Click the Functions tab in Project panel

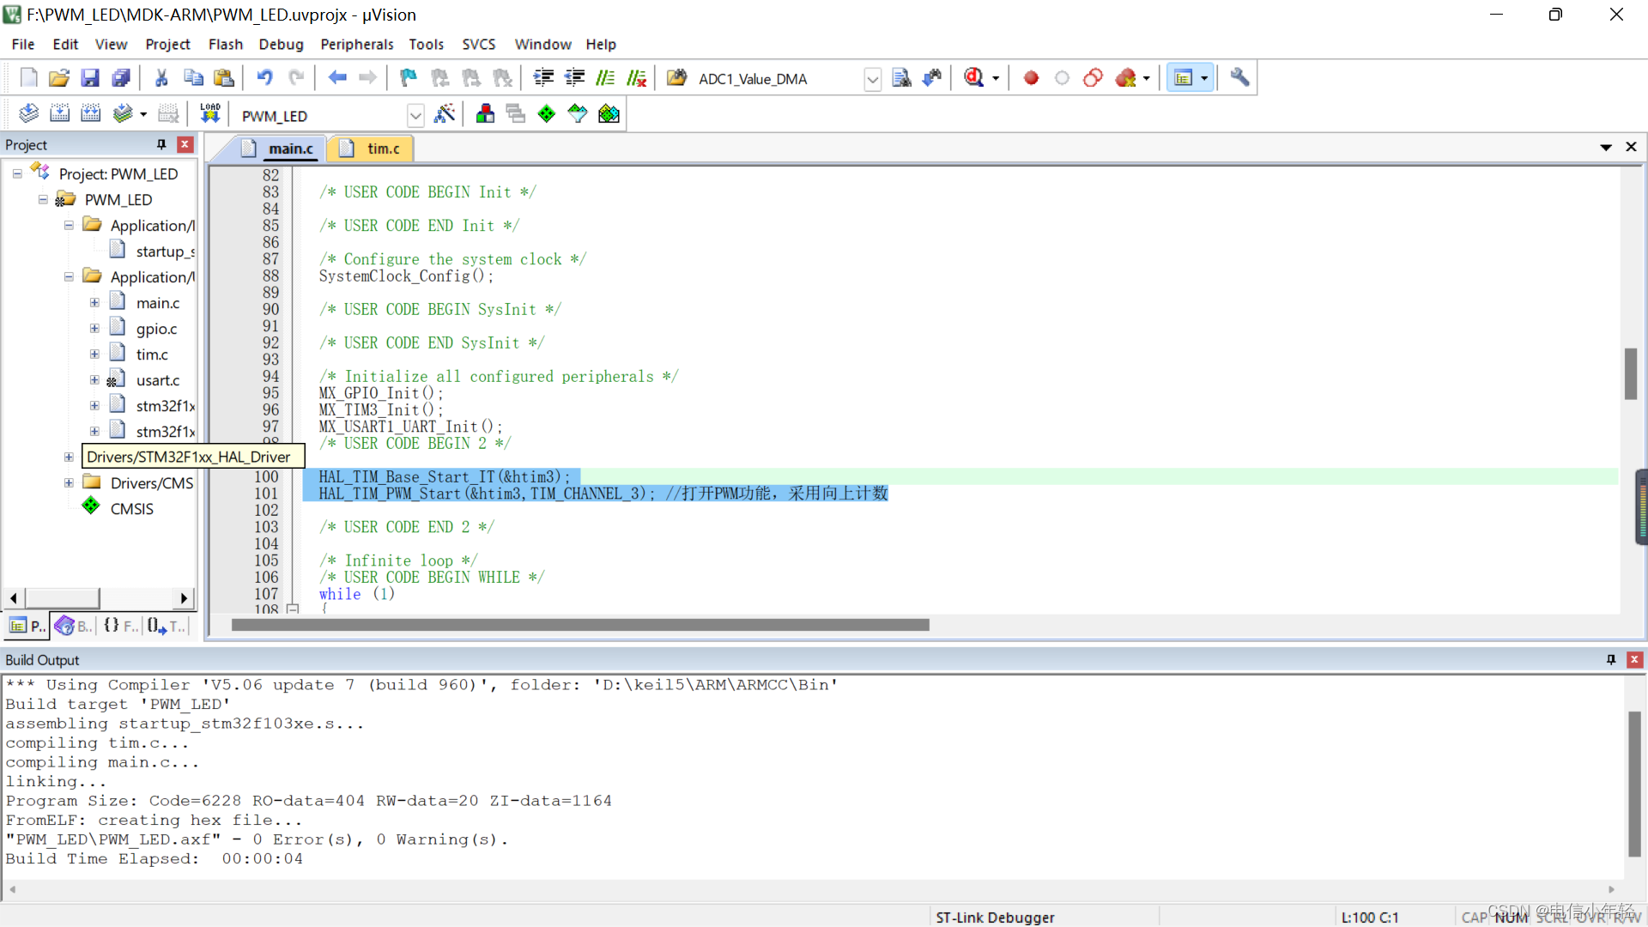[x=121, y=626]
